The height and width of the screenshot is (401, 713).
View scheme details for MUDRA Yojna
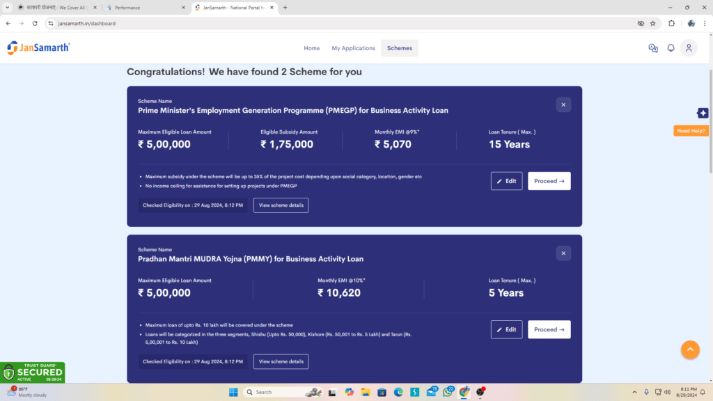pos(281,361)
